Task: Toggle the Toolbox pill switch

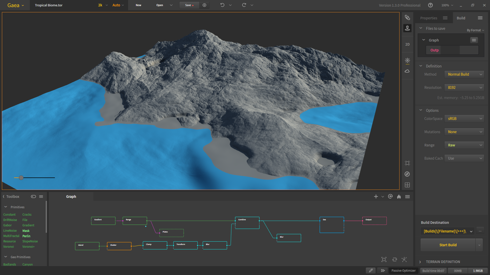Action: (33, 197)
